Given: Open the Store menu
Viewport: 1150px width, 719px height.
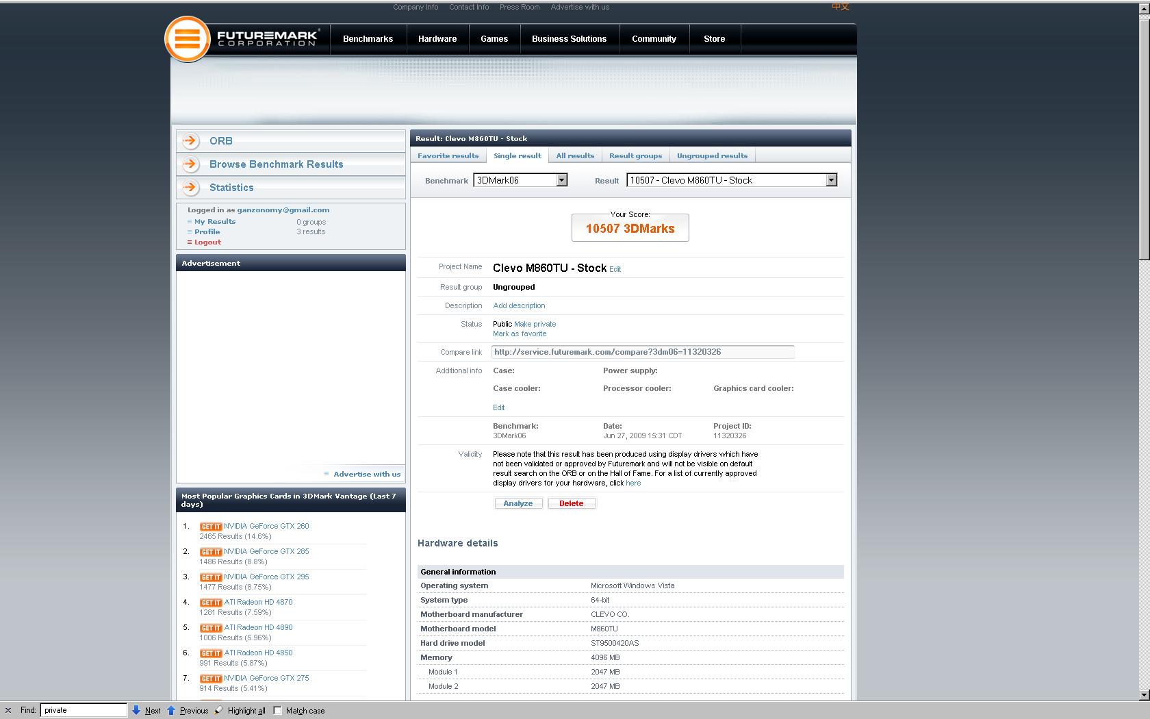Looking at the screenshot, I should 715,39.
